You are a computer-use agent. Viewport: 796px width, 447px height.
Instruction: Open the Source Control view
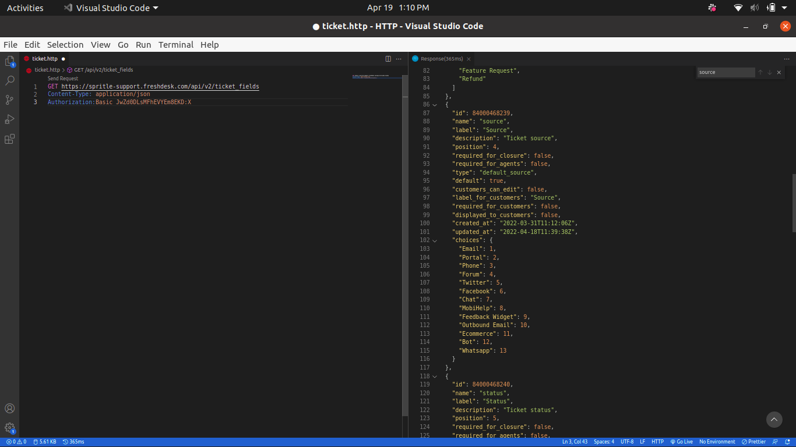(x=9, y=100)
